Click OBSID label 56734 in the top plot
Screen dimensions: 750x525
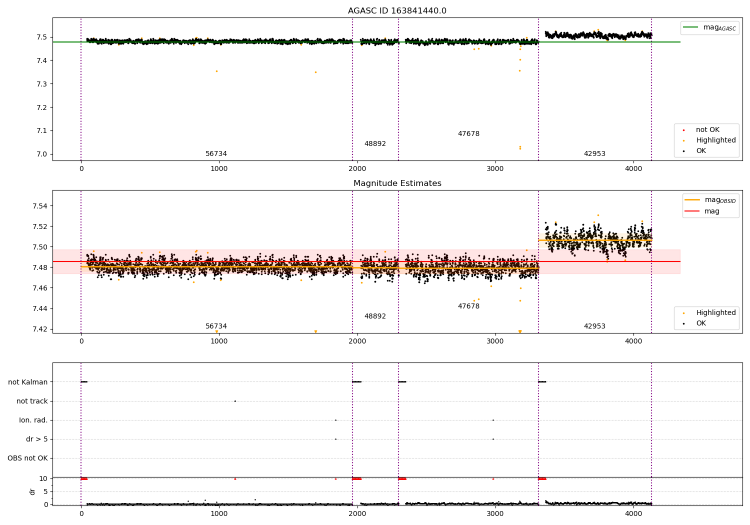(x=216, y=154)
